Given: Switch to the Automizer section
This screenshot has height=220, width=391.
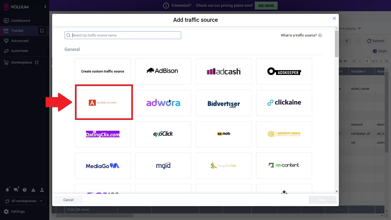Looking at the screenshot, I should tap(20, 51).
